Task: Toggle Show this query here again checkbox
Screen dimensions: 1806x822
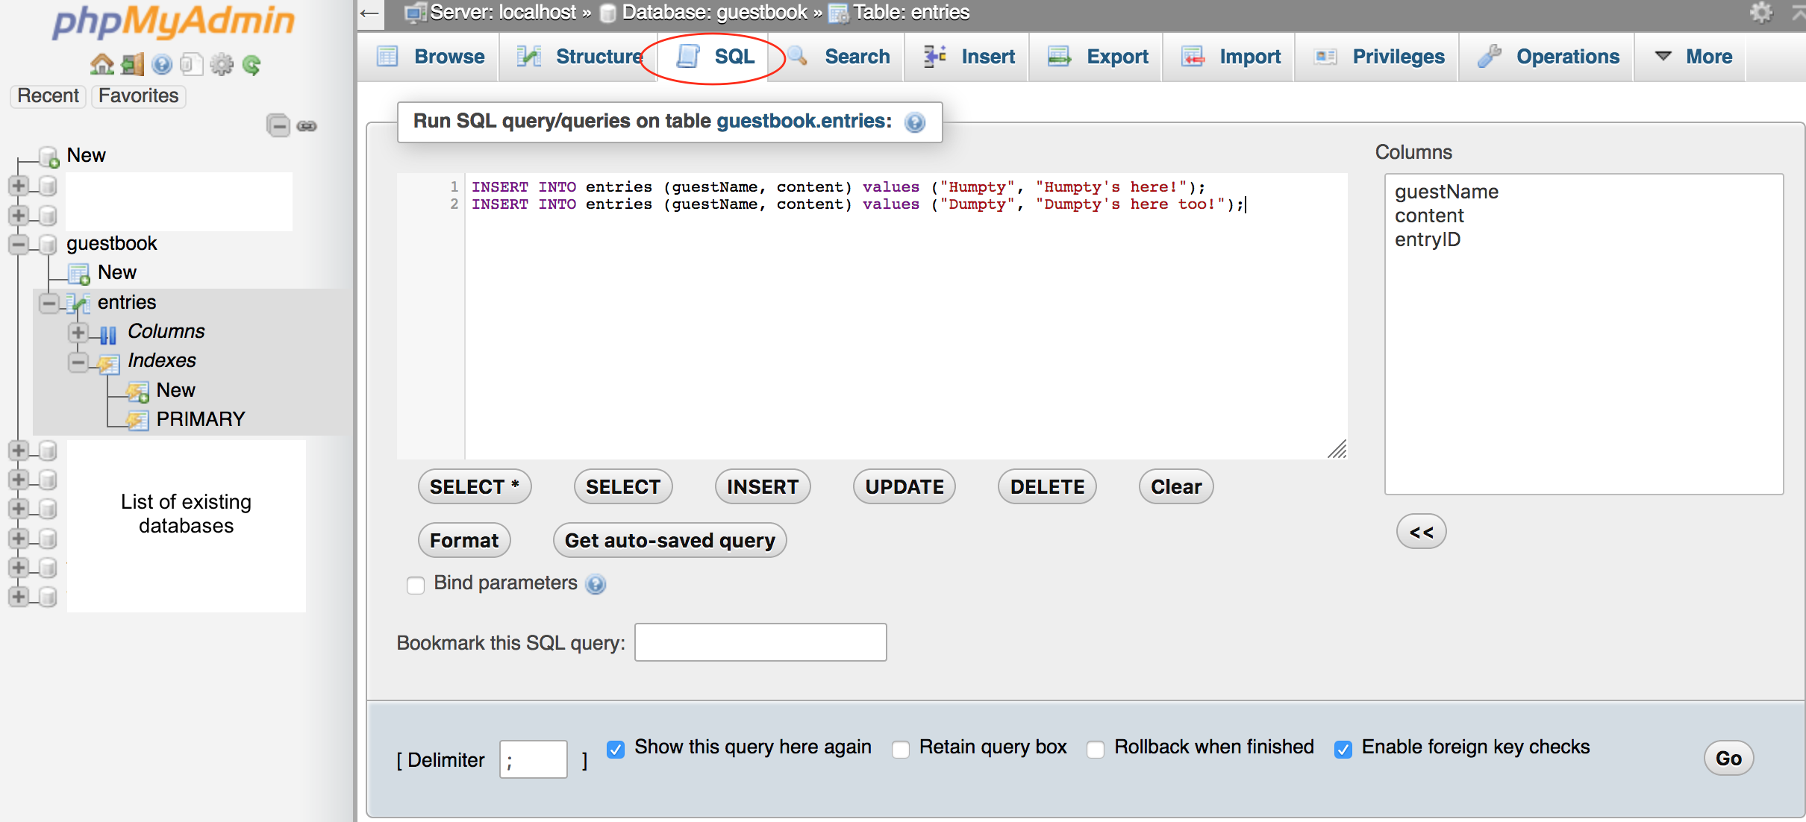Action: pyautogui.click(x=619, y=747)
